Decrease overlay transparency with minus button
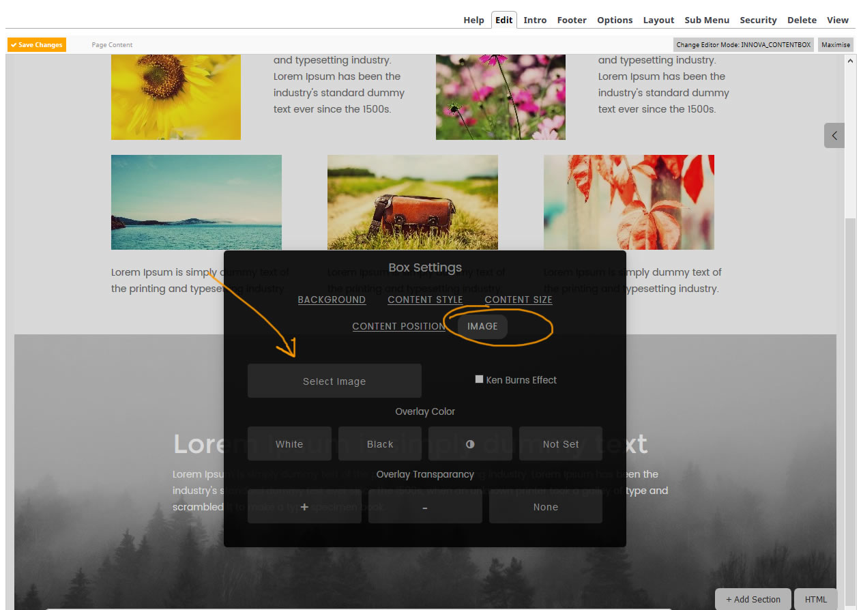This screenshot has height=610, width=861. click(425, 506)
